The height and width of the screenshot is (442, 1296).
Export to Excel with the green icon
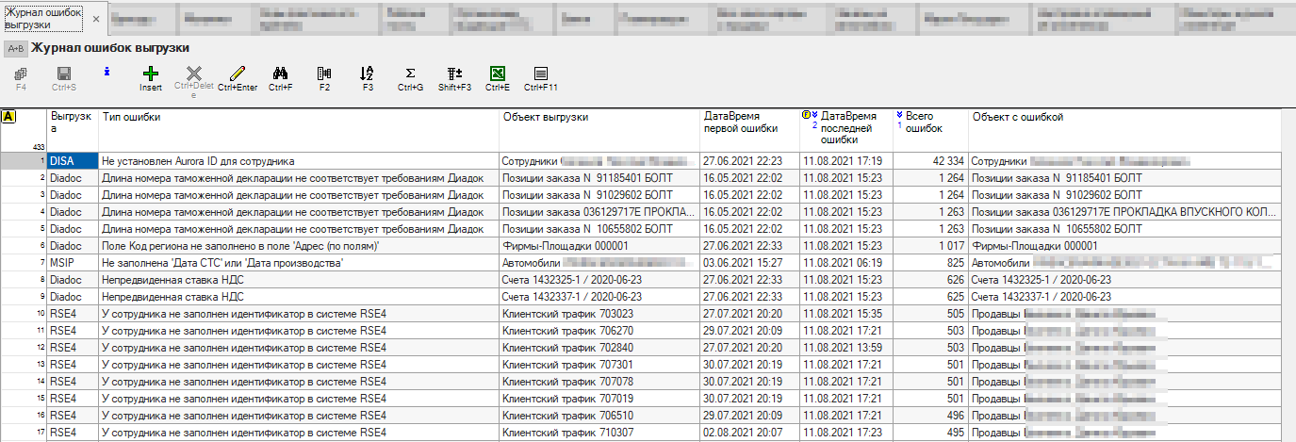click(x=497, y=74)
